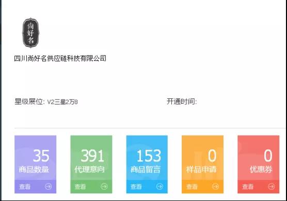287x201 pixels.
Task: Click the number 35 on purple card
Action: coord(41,156)
